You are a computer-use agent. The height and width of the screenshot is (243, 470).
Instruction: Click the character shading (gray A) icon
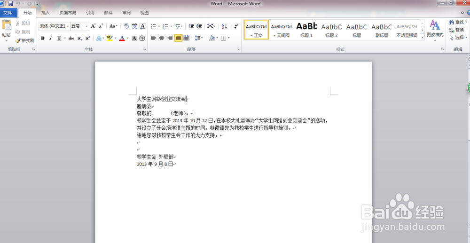[x=134, y=39]
